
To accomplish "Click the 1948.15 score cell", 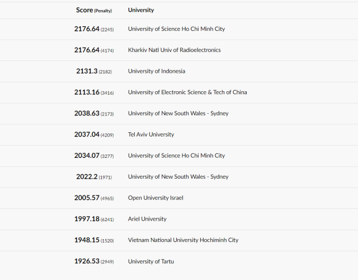I will (x=94, y=240).
